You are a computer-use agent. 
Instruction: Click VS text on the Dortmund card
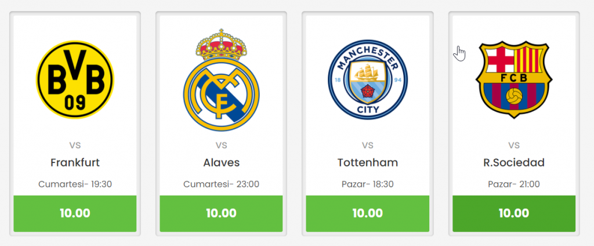(75, 145)
